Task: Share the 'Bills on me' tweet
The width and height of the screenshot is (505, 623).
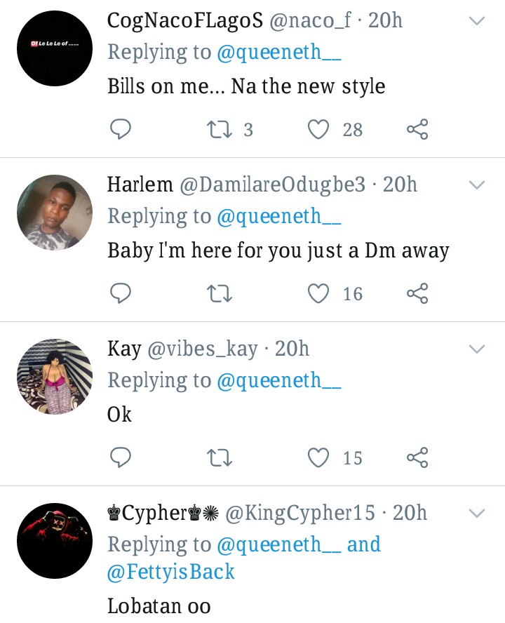Action: tap(417, 129)
